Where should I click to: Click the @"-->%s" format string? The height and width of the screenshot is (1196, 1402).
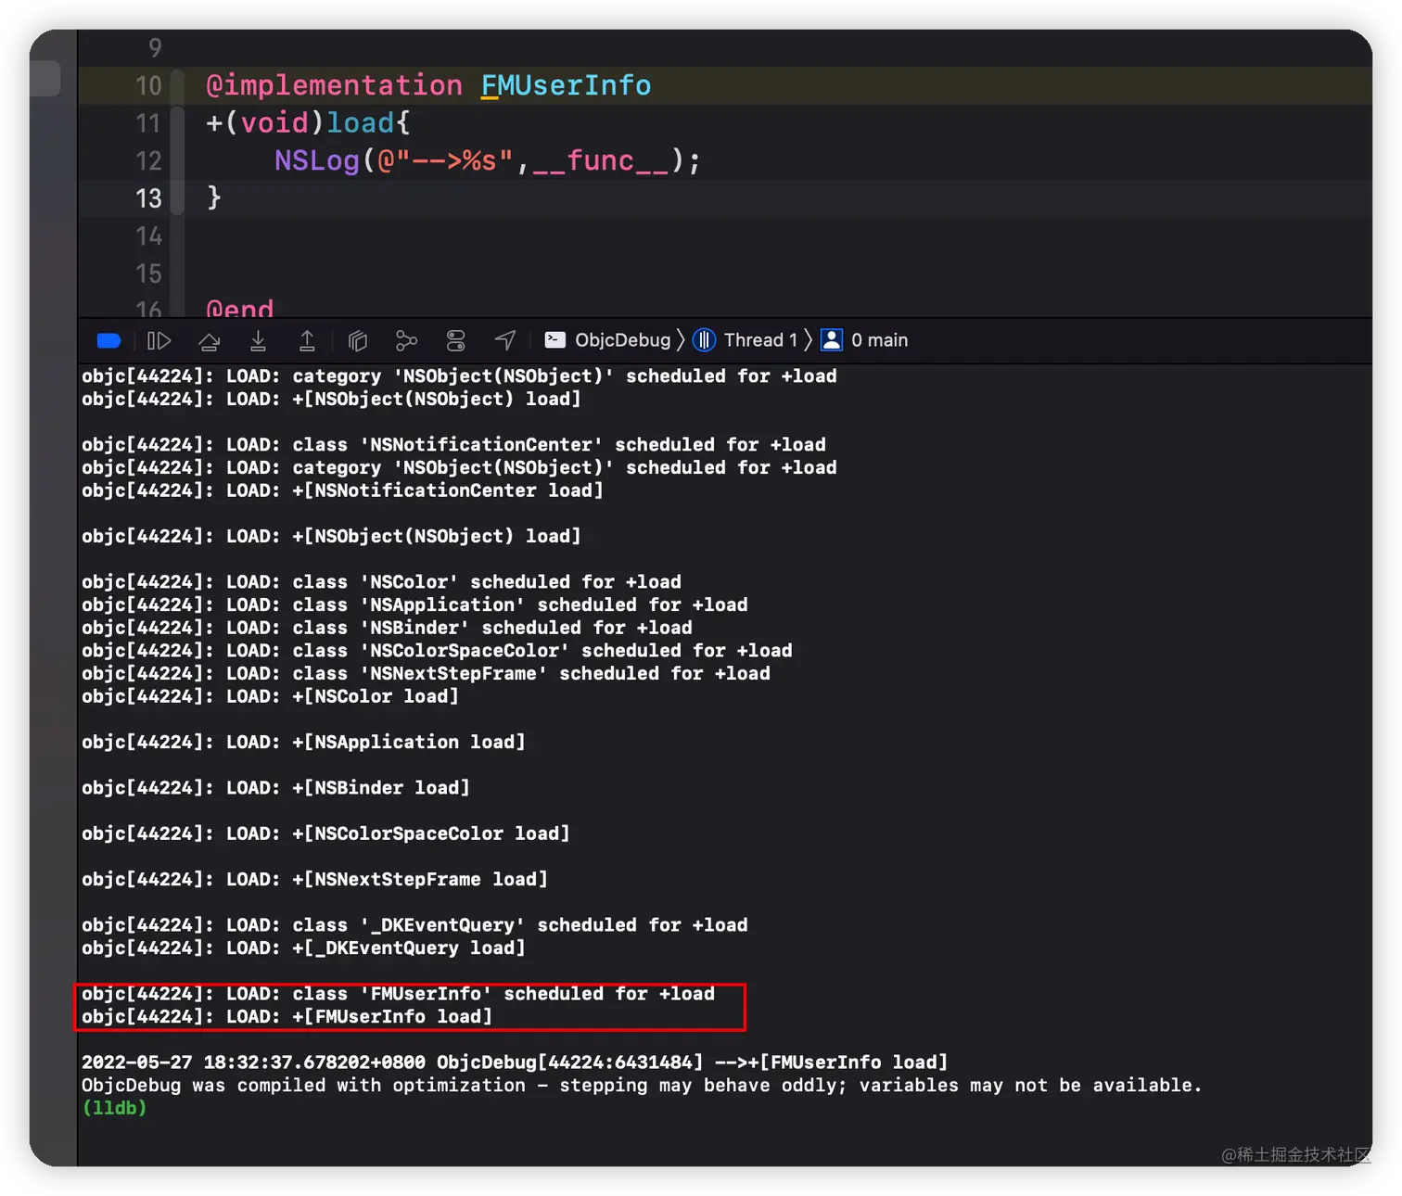pyautogui.click(x=445, y=161)
